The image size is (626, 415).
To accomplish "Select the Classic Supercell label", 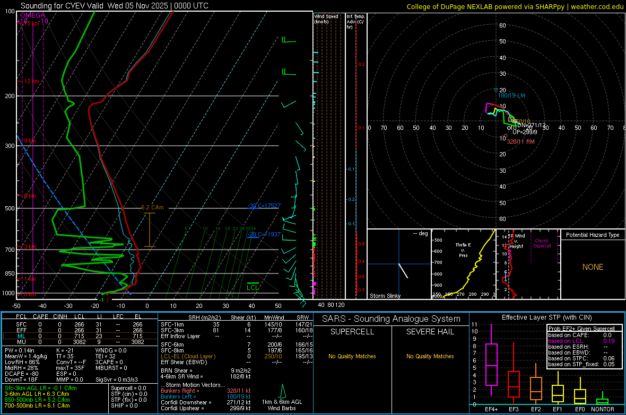I will (542, 243).
